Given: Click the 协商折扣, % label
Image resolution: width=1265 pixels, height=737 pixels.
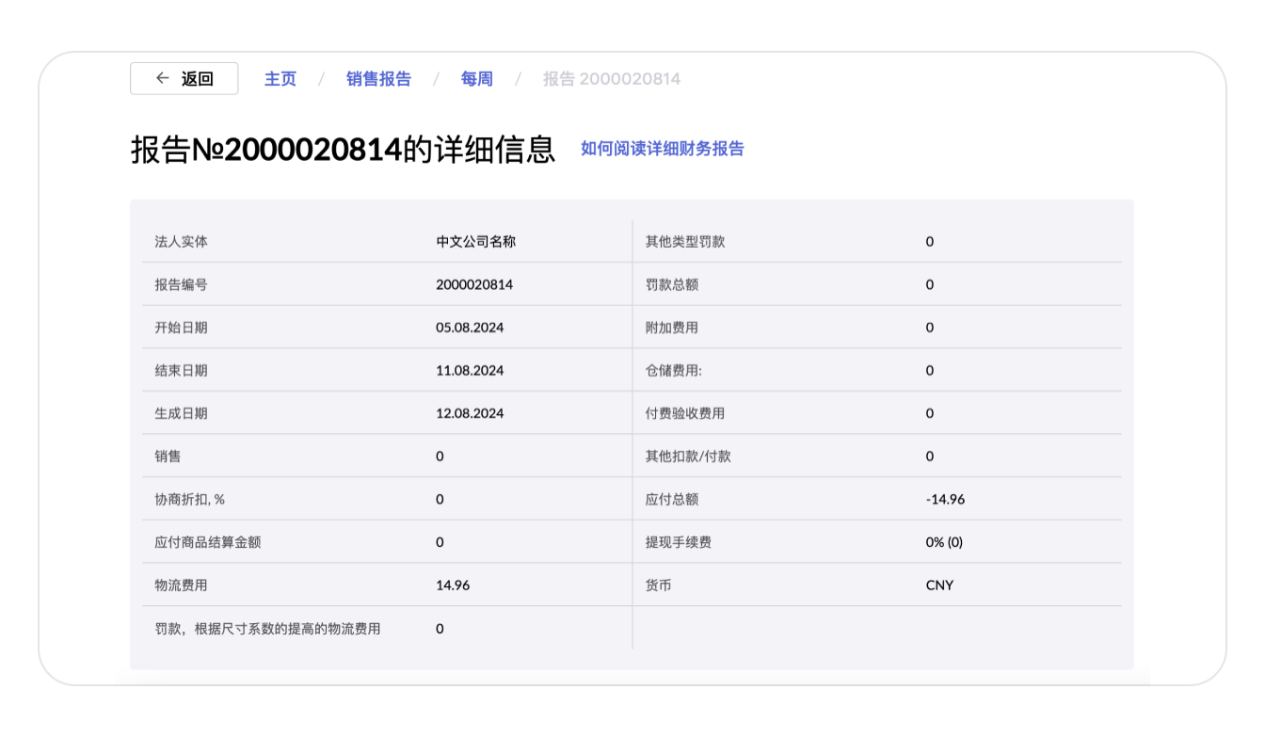Looking at the screenshot, I should pyautogui.click(x=190, y=500).
